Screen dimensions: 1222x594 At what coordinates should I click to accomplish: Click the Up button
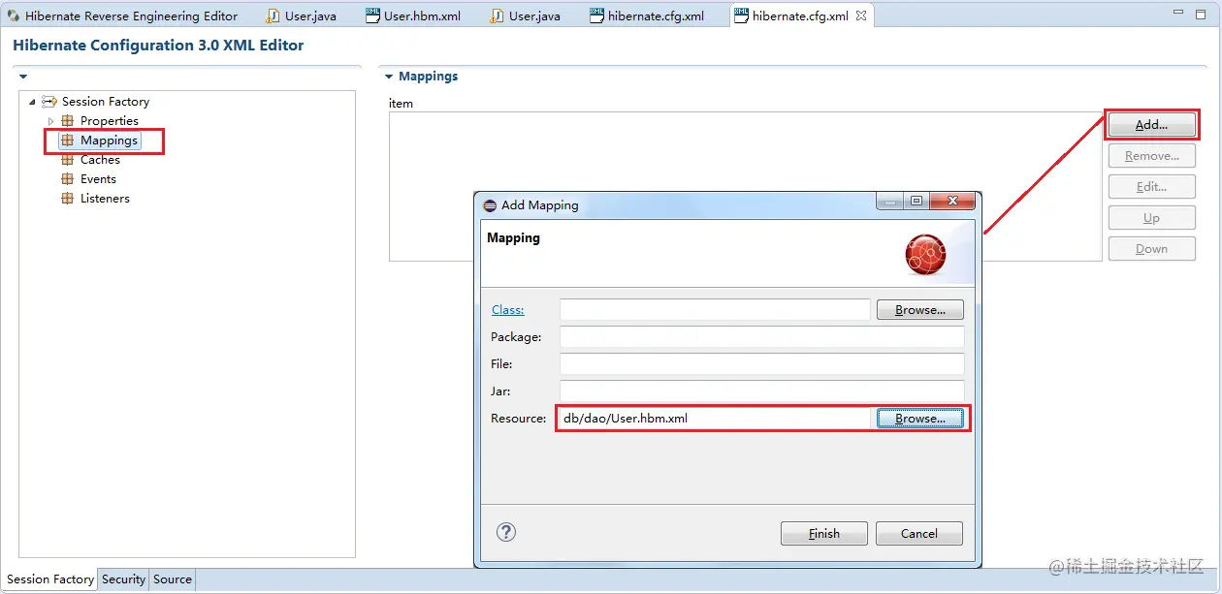tap(1151, 218)
